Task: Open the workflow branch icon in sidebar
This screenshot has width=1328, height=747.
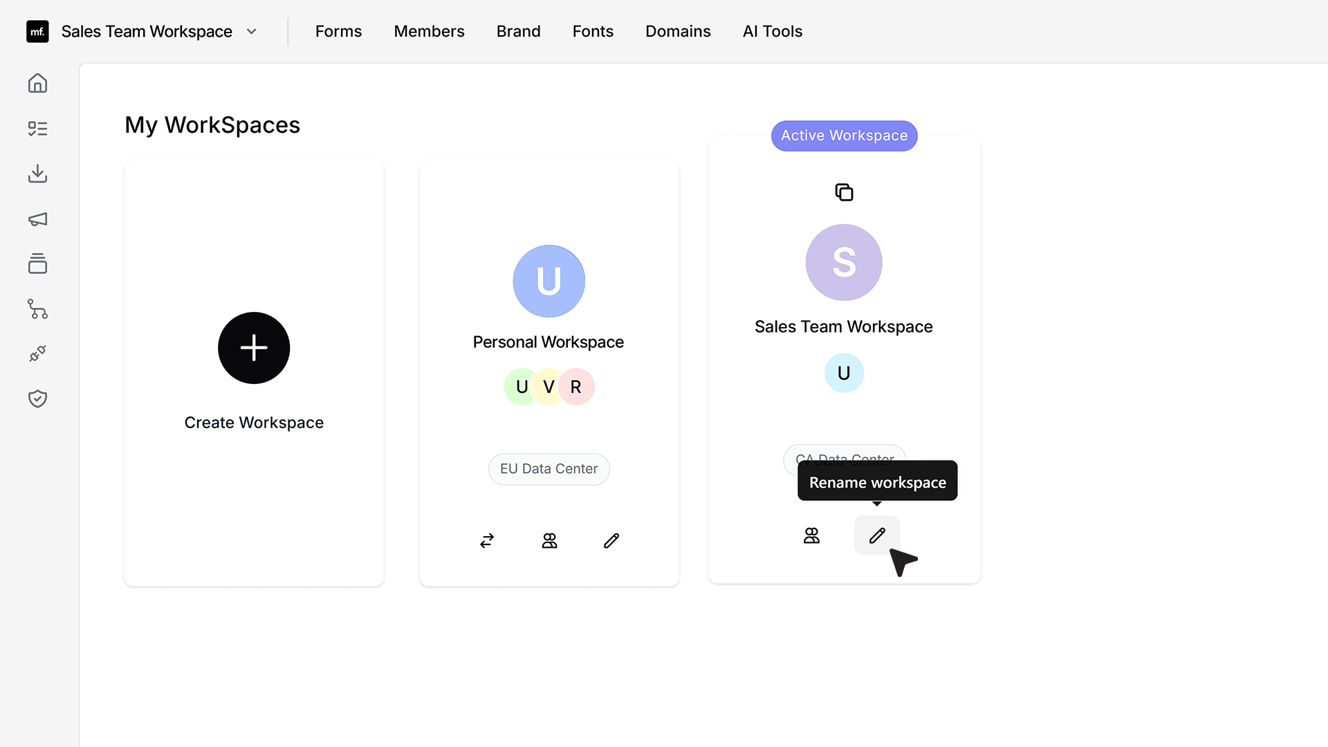Action: pos(37,308)
